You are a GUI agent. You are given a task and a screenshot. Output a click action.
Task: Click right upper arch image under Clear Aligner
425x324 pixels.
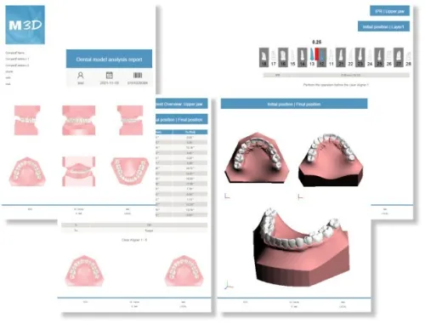(184, 270)
